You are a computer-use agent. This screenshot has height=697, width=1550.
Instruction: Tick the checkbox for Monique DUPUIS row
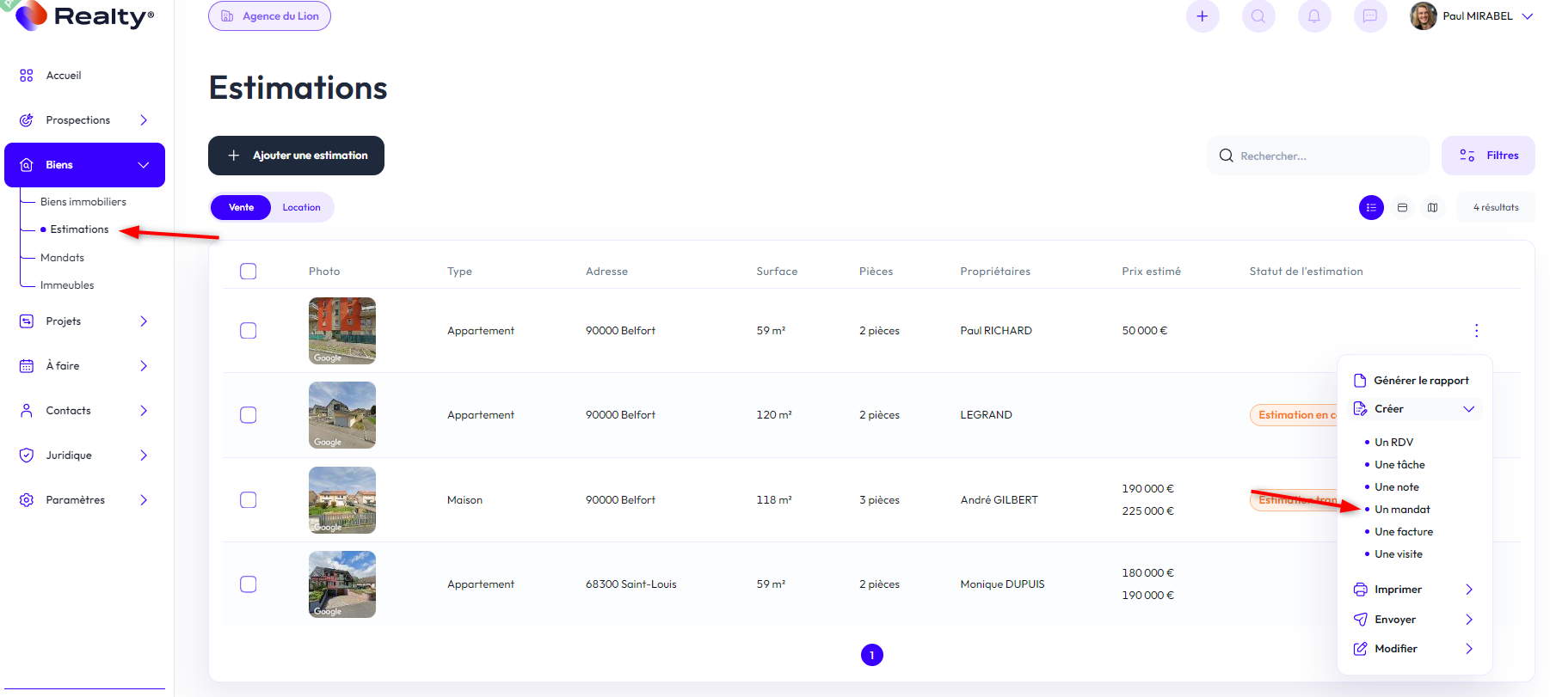[249, 584]
